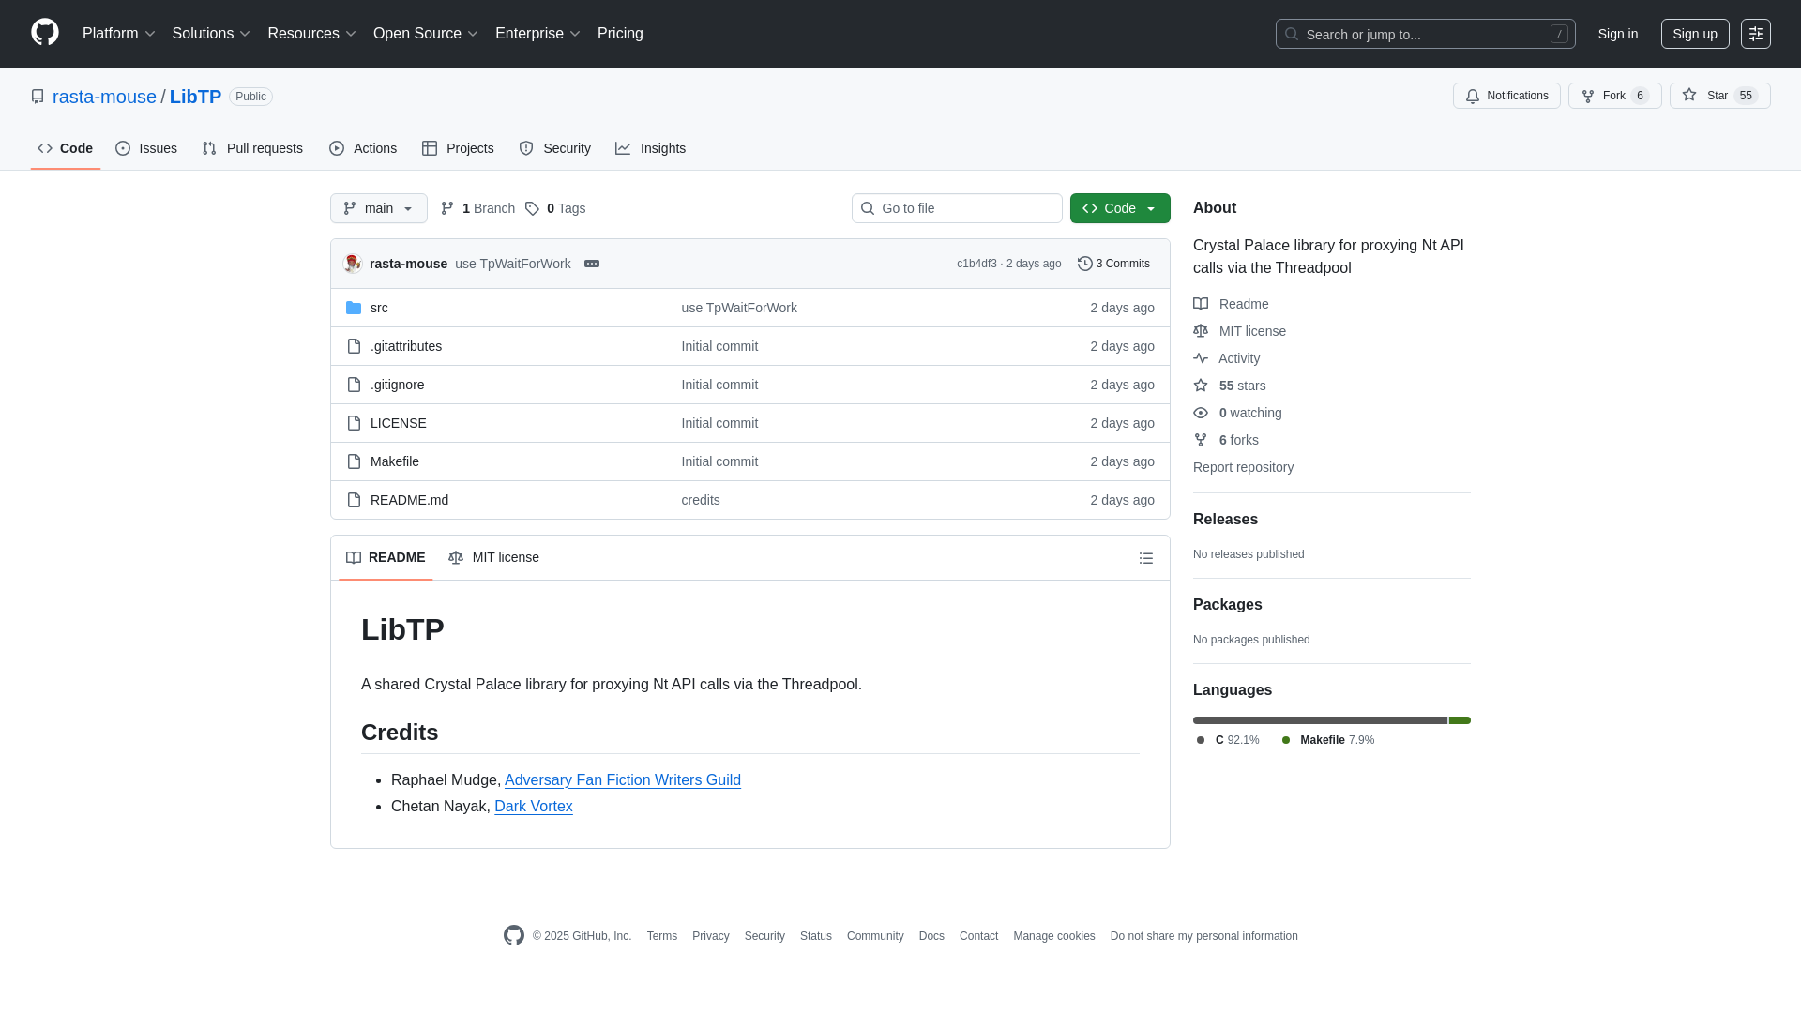This screenshot has height=1013, width=1801.
Task: Click the commit history icon showing 3 Commits
Action: [x=1086, y=264]
